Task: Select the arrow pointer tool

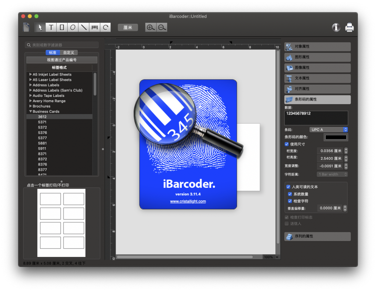Action: point(40,27)
